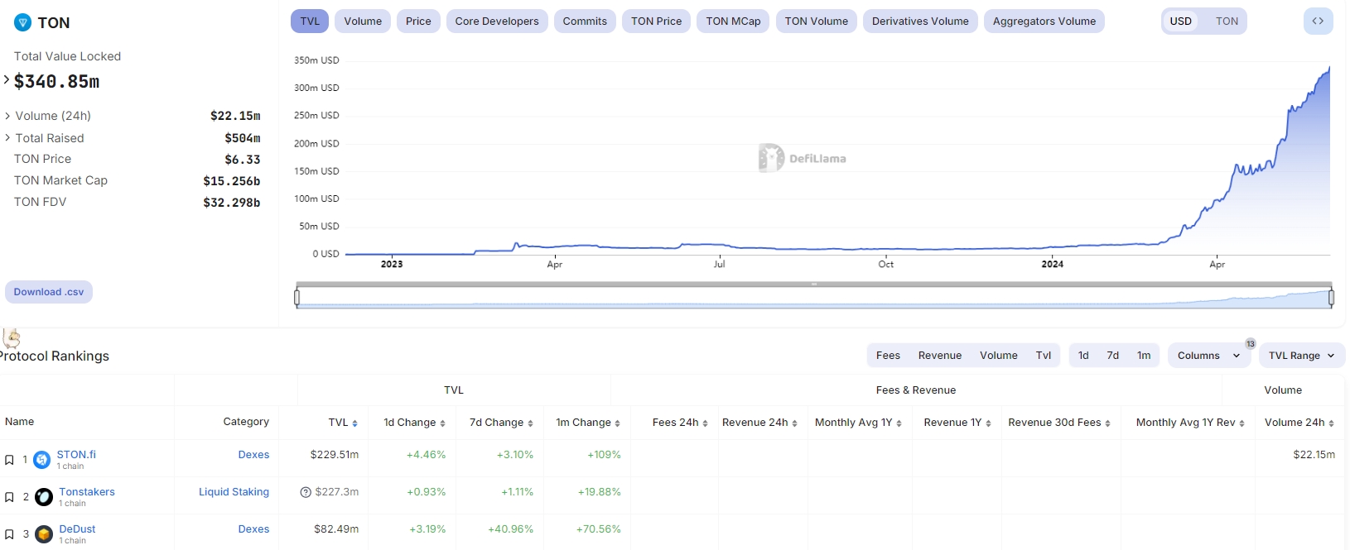Image resolution: width=1350 pixels, height=550 pixels.
Task: Sort by the Monthly Avg 1Y column
Action: coord(858,423)
